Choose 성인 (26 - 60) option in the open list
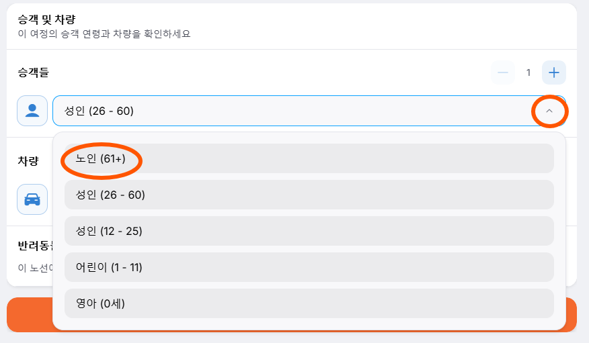Viewport: 589px width, 343px height. (309, 195)
